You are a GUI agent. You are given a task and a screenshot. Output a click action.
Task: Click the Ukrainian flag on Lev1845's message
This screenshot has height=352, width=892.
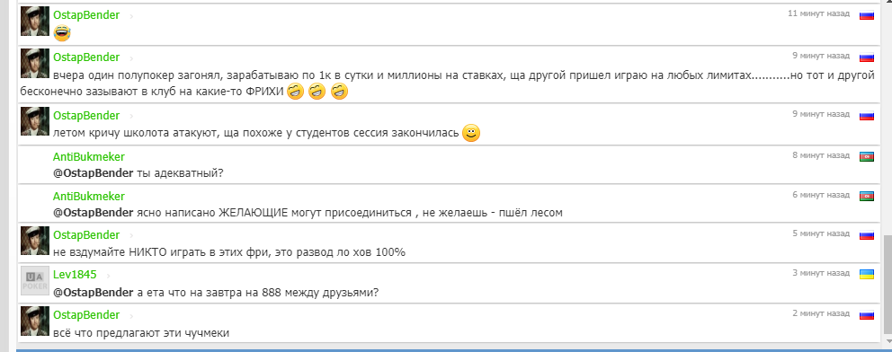point(867,275)
